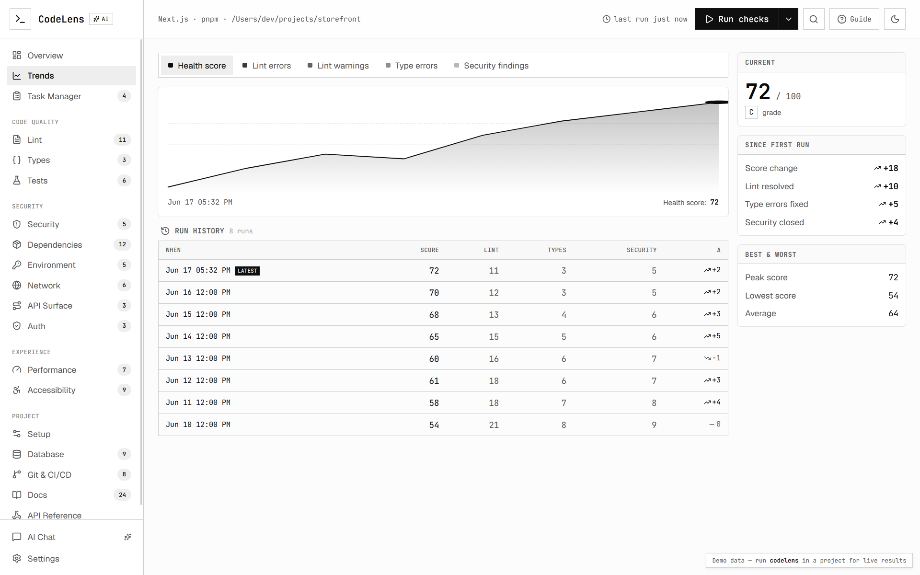Click the C grade badge
Image resolution: width=920 pixels, height=575 pixels.
751,112
